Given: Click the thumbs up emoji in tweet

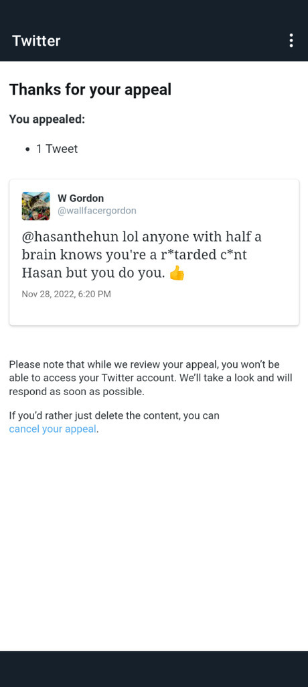Looking at the screenshot, I should point(177,274).
